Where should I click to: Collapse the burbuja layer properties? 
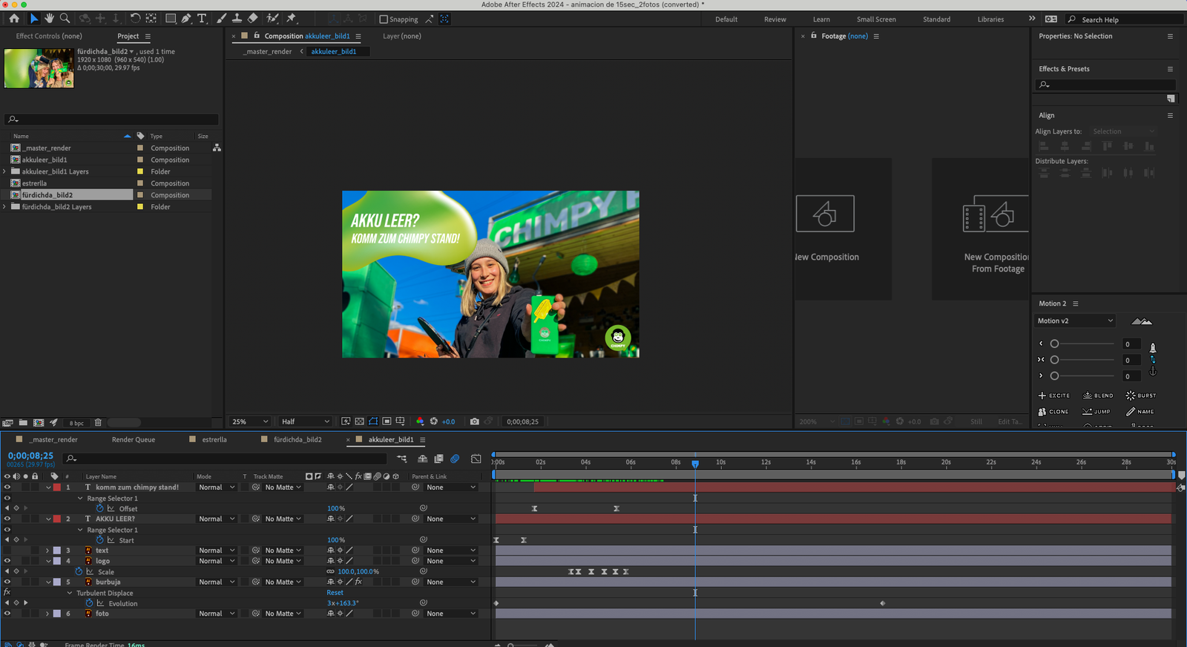tap(47, 582)
